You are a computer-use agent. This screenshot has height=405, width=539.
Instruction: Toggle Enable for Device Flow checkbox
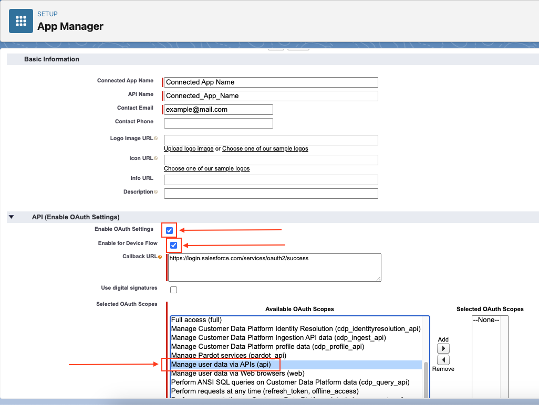(x=173, y=245)
